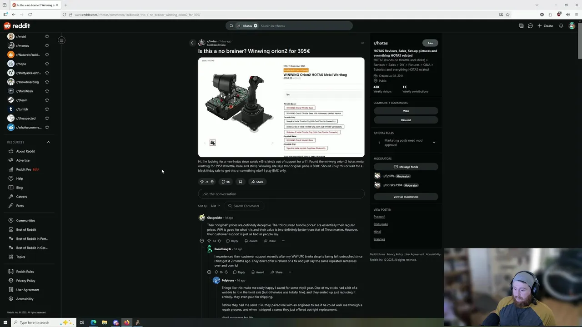Collapse the Resources section

48,142
